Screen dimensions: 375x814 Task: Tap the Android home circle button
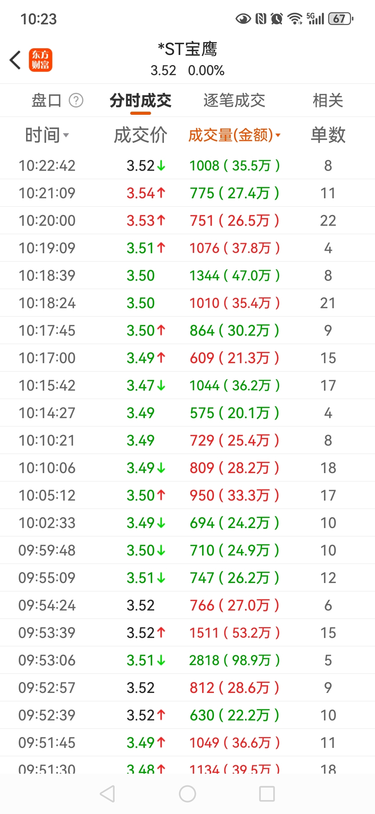point(187,794)
